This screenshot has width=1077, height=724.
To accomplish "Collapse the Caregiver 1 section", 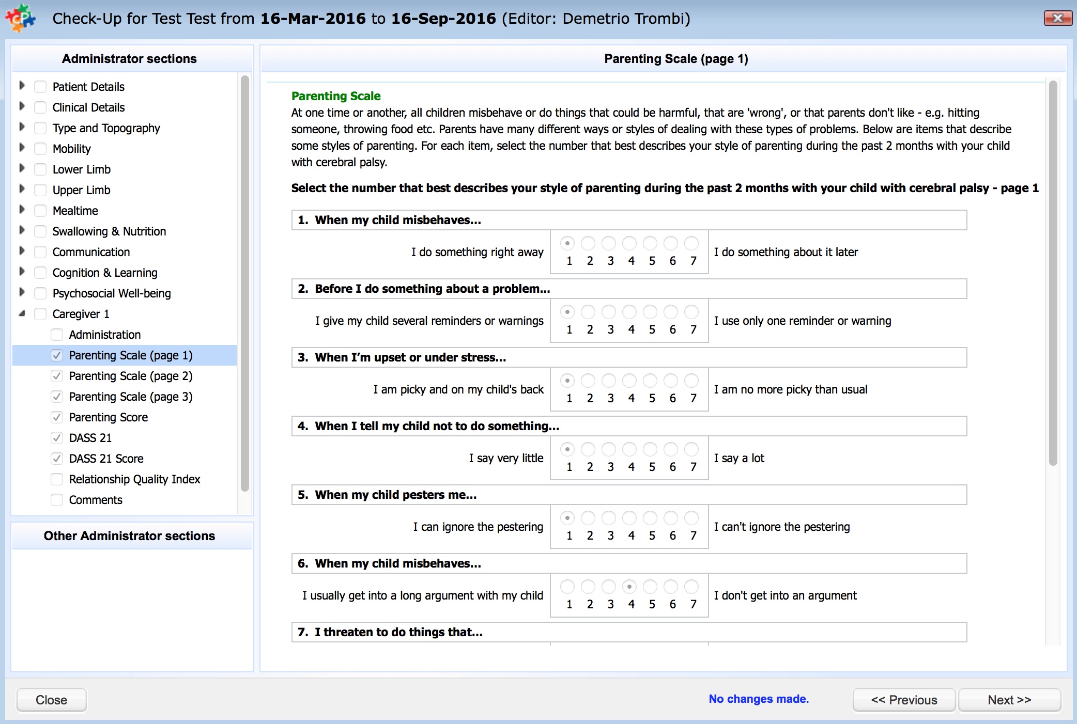I will 22,313.
